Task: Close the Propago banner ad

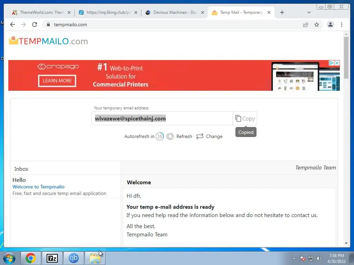Action: 337,63
